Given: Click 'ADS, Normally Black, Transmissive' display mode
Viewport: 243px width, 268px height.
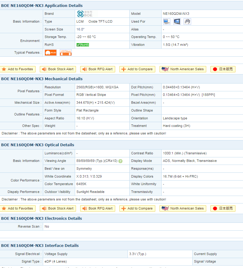Looking at the screenshot, I should [x=190, y=161].
